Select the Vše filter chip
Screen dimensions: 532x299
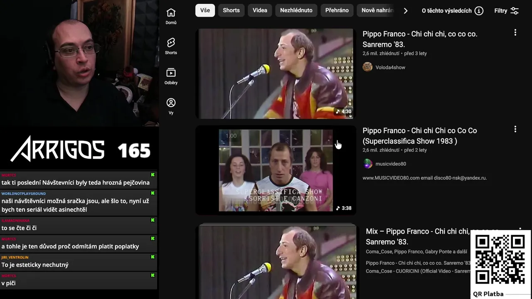[205, 10]
